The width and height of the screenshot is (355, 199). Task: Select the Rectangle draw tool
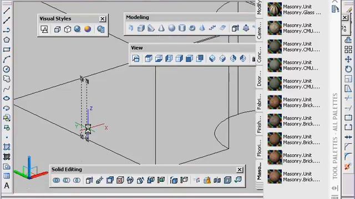pos(7,50)
